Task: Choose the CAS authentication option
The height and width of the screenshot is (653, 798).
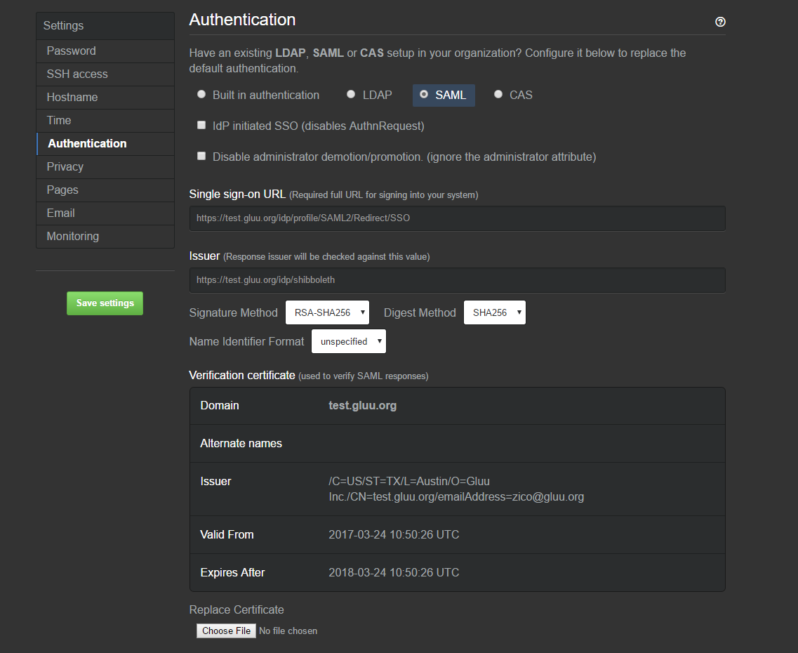Action: pyautogui.click(x=498, y=94)
